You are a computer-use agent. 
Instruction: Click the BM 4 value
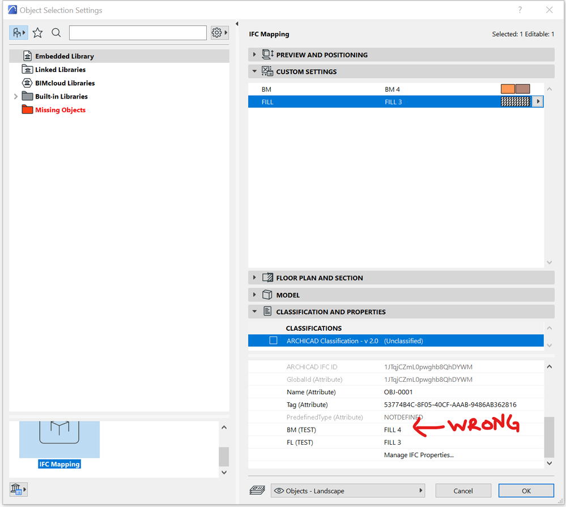[393, 90]
